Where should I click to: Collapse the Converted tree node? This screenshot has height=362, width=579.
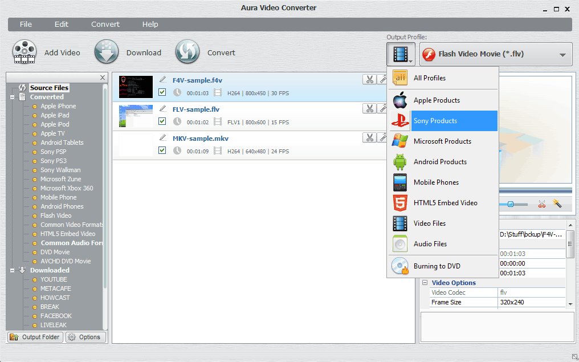(x=12, y=97)
